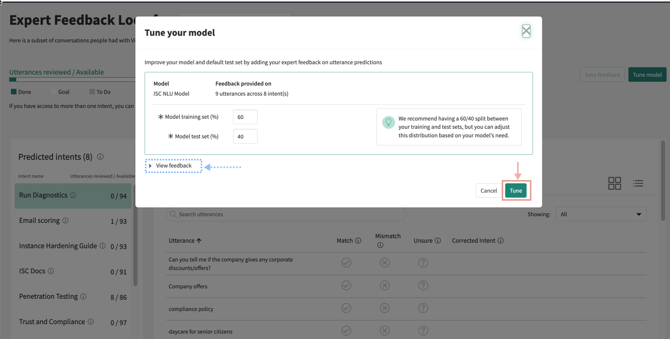The image size is (670, 339).
Task: Mark corporate discounts utterance as Match
Action: click(x=346, y=263)
